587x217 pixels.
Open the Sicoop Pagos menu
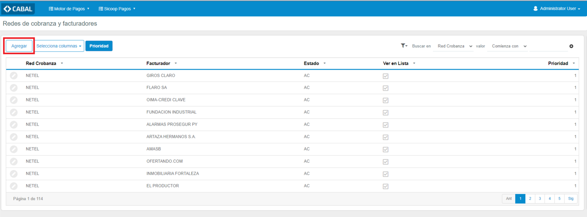pyautogui.click(x=117, y=8)
